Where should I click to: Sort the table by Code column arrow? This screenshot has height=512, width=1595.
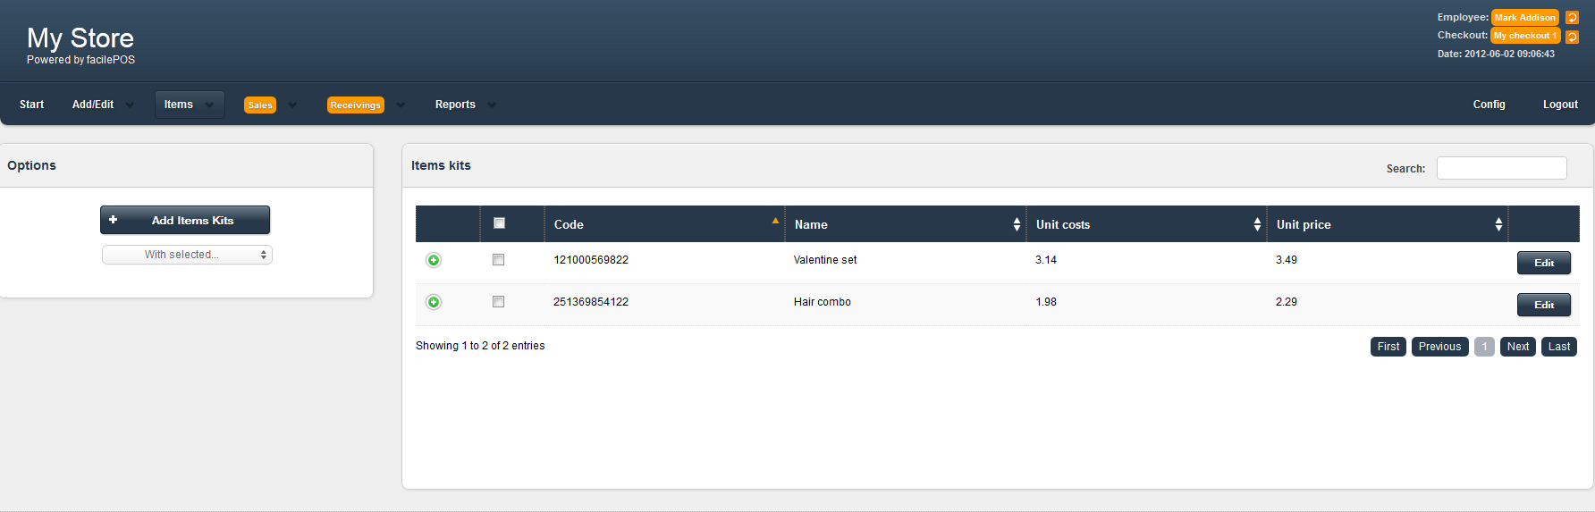775,222
